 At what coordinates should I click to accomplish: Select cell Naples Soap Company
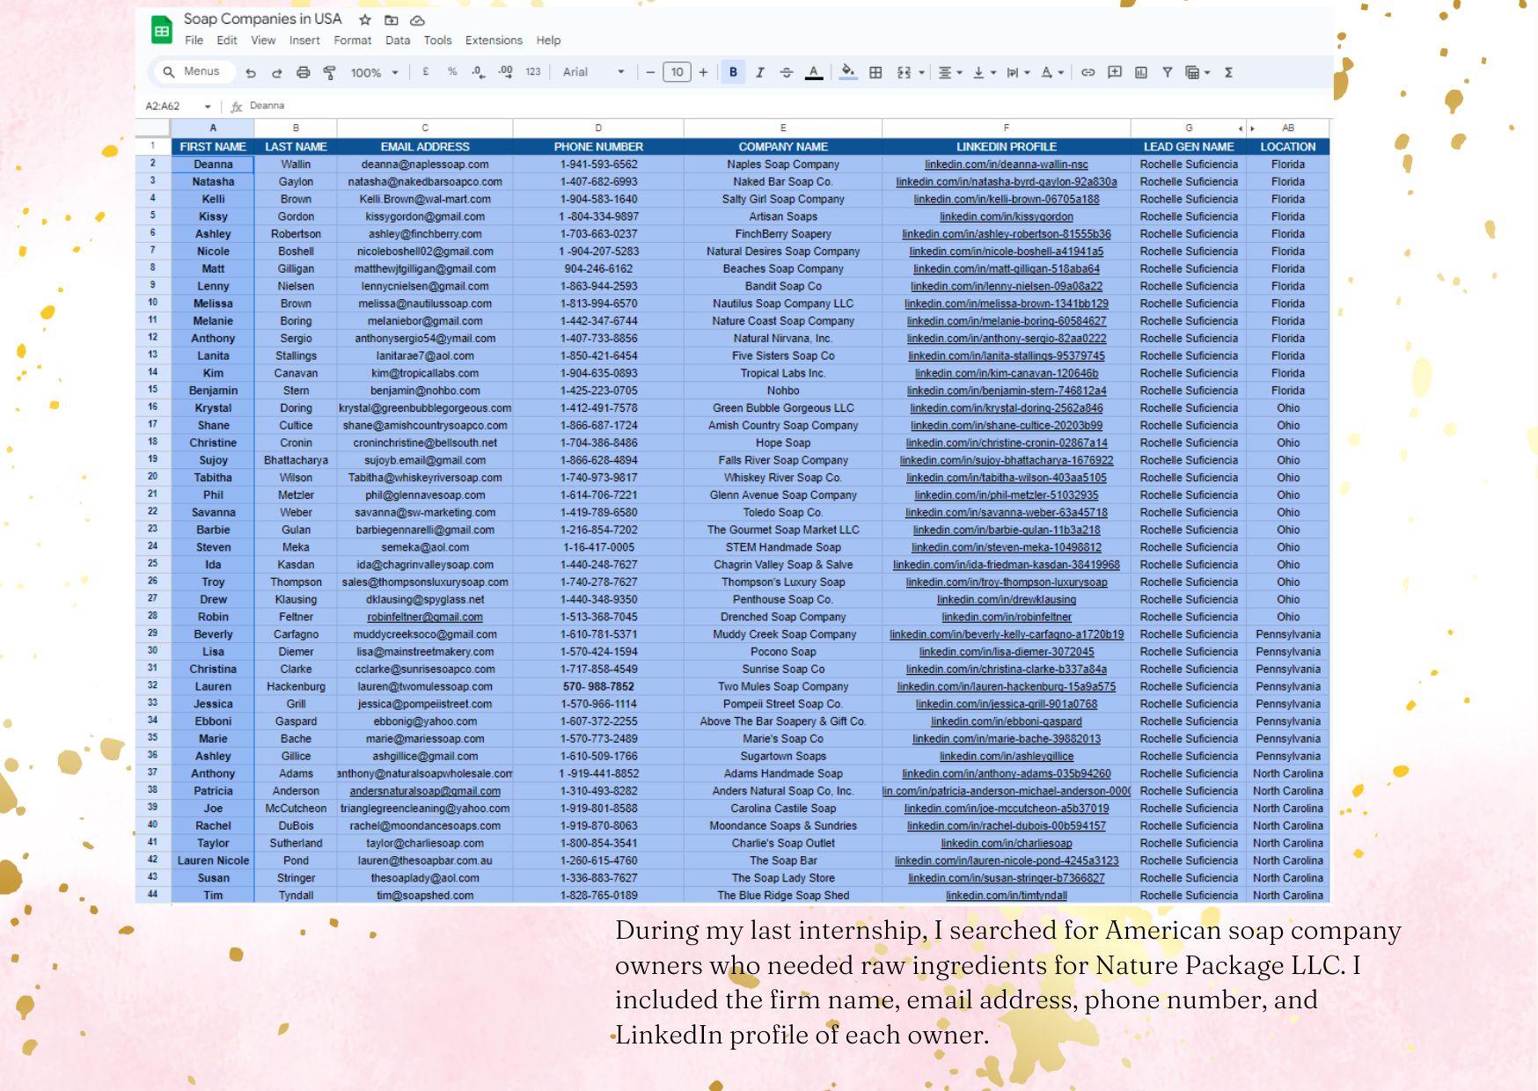point(783,165)
